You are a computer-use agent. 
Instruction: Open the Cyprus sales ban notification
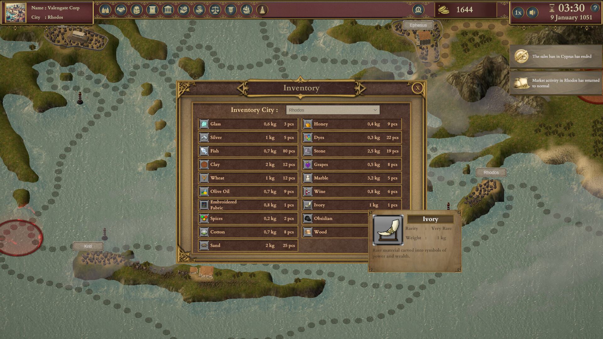[555, 56]
